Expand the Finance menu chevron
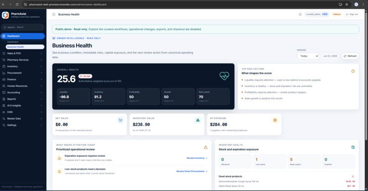Viewport: 368px width, 191px height. point(42,79)
